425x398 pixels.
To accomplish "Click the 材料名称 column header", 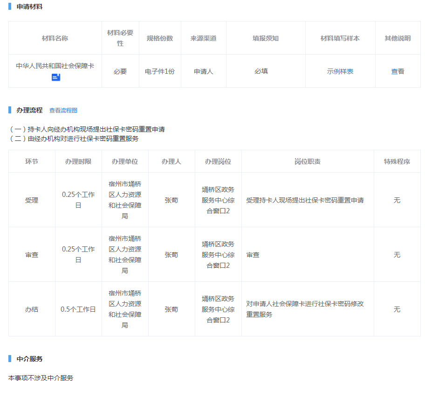I will coord(55,38).
